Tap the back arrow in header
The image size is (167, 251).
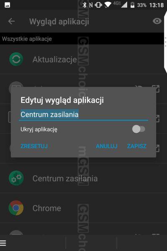tap(11, 21)
